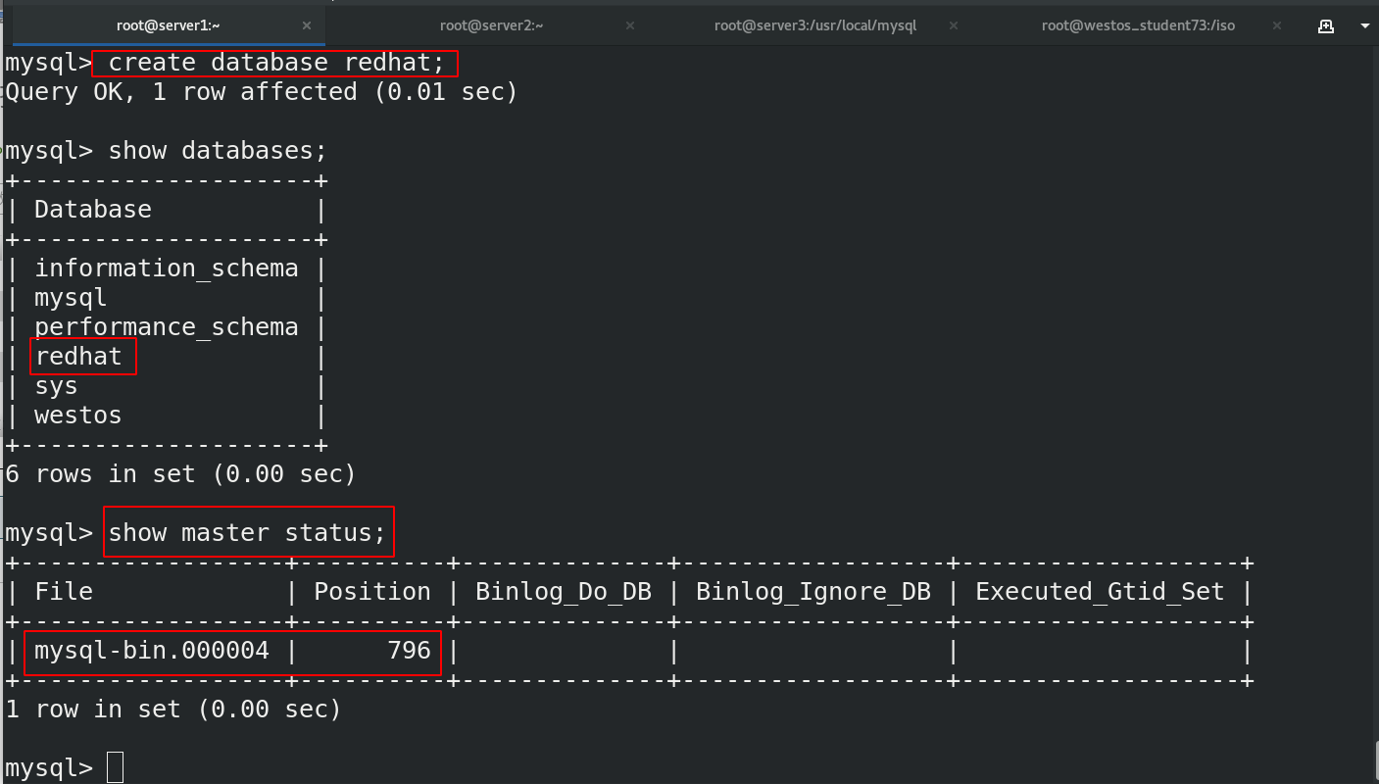Switch to the root@server2:~ tab
This screenshot has width=1379, height=784.
click(x=491, y=25)
